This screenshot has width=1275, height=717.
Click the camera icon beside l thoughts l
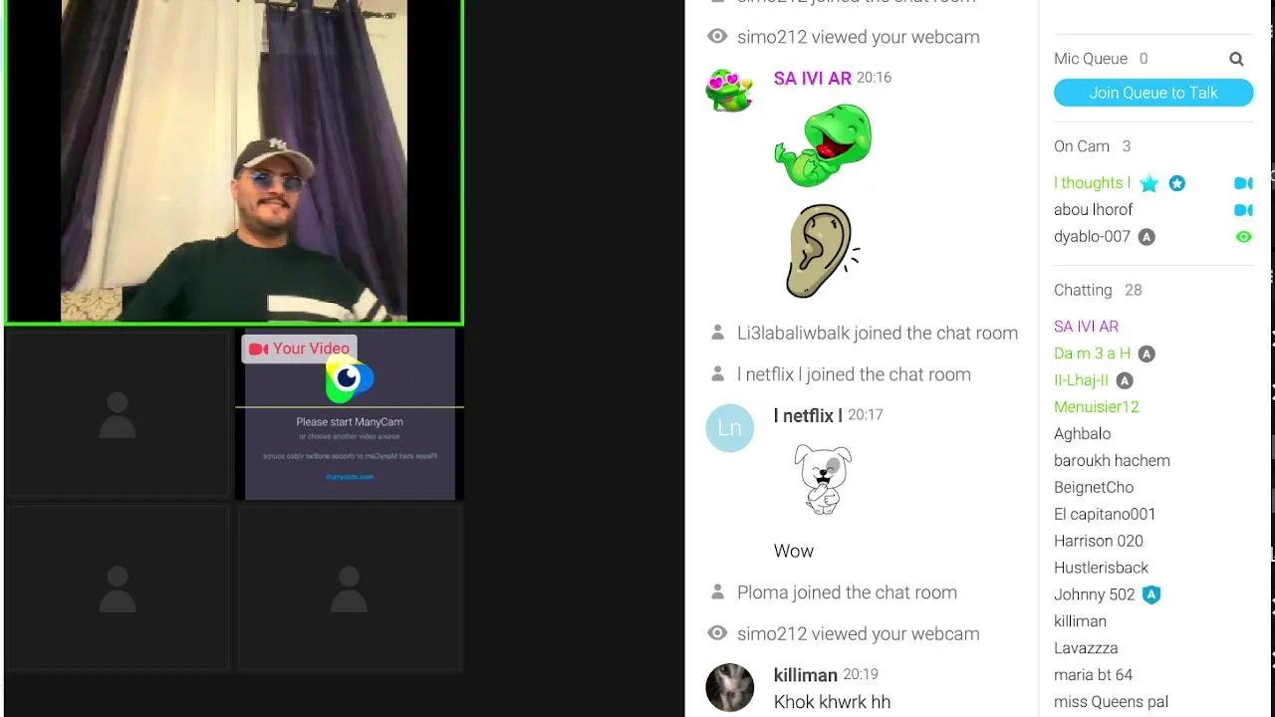coord(1243,183)
